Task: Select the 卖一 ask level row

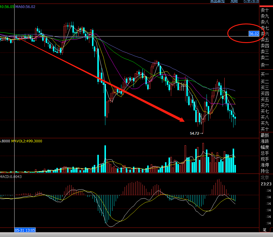Action: click(x=265, y=65)
